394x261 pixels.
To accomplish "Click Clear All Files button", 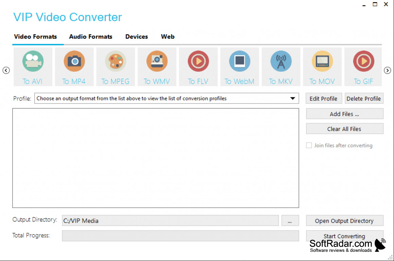I will (344, 129).
